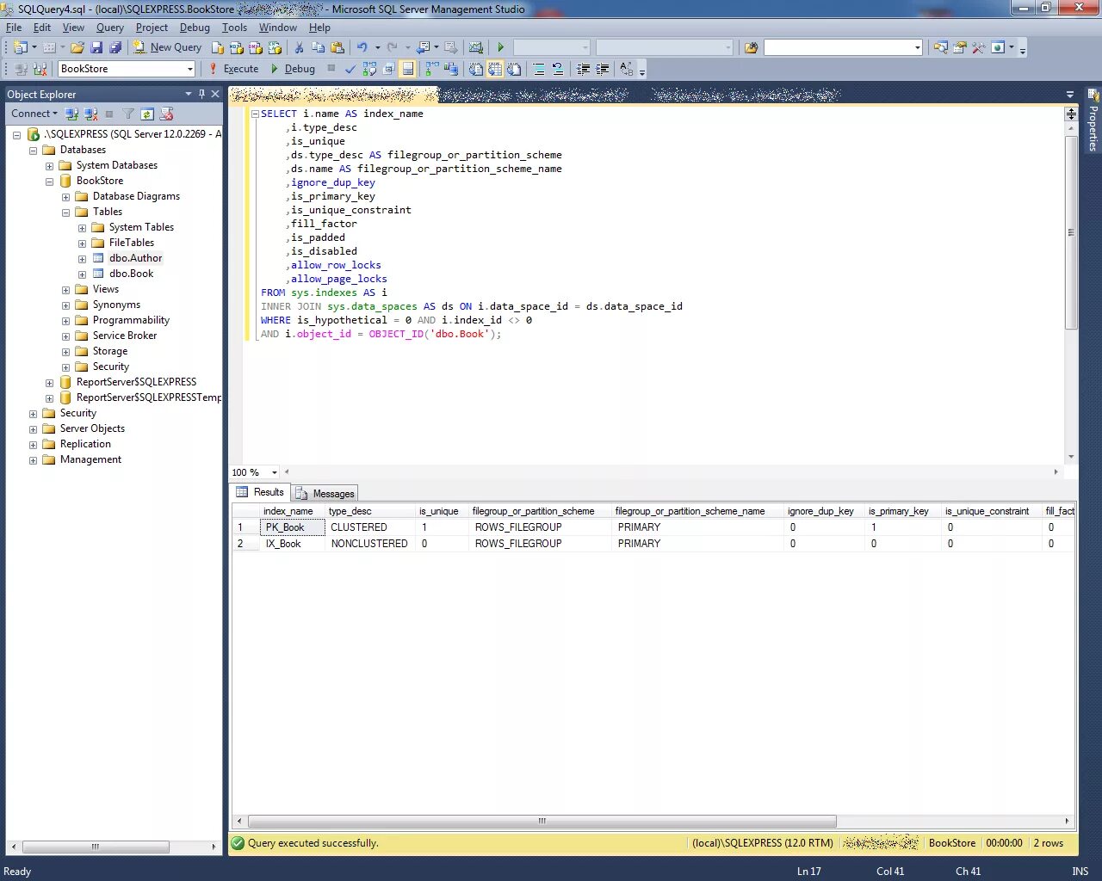This screenshot has height=881, width=1102.
Task: Click the Disconnect server icon
Action: pos(90,114)
